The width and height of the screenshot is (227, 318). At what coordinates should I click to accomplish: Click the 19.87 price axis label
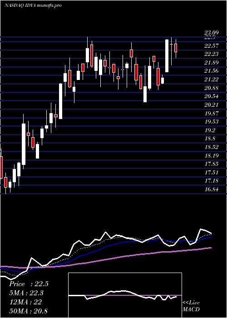tap(211, 114)
